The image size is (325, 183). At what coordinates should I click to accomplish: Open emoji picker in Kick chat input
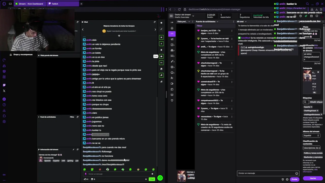coord(152,174)
